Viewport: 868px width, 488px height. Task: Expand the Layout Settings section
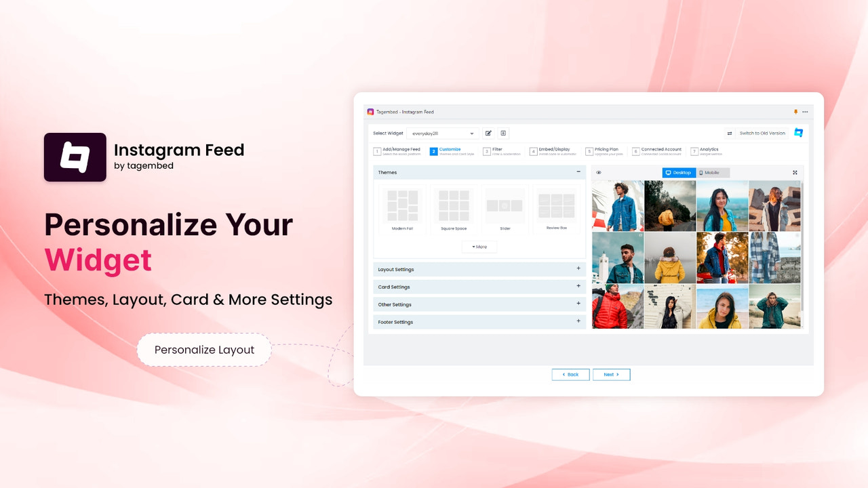578,269
